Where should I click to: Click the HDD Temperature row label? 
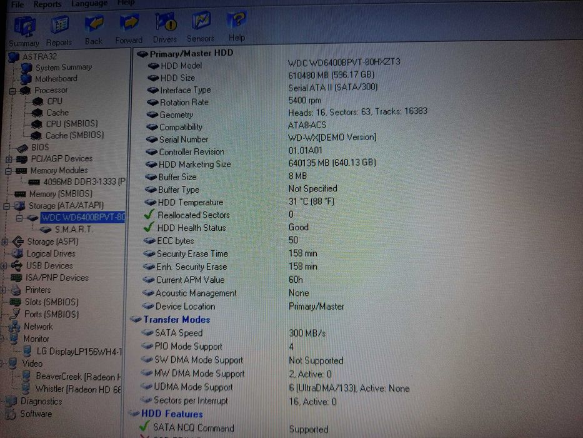click(x=191, y=203)
